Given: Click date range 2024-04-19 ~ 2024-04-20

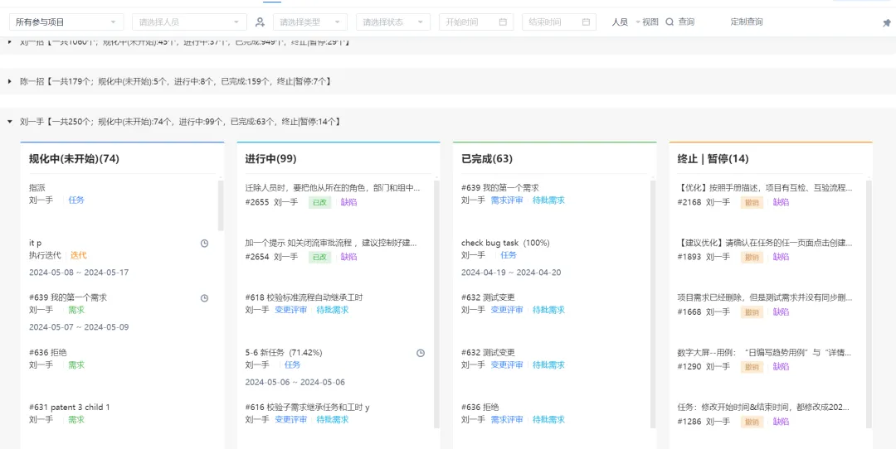Looking at the screenshot, I should [511, 273].
